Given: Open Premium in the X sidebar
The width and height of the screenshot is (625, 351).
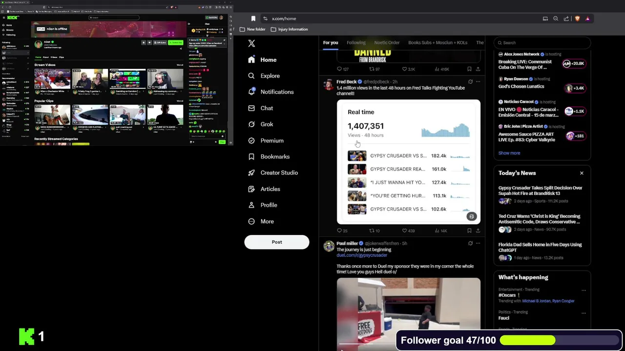Looking at the screenshot, I should pyautogui.click(x=266, y=140).
